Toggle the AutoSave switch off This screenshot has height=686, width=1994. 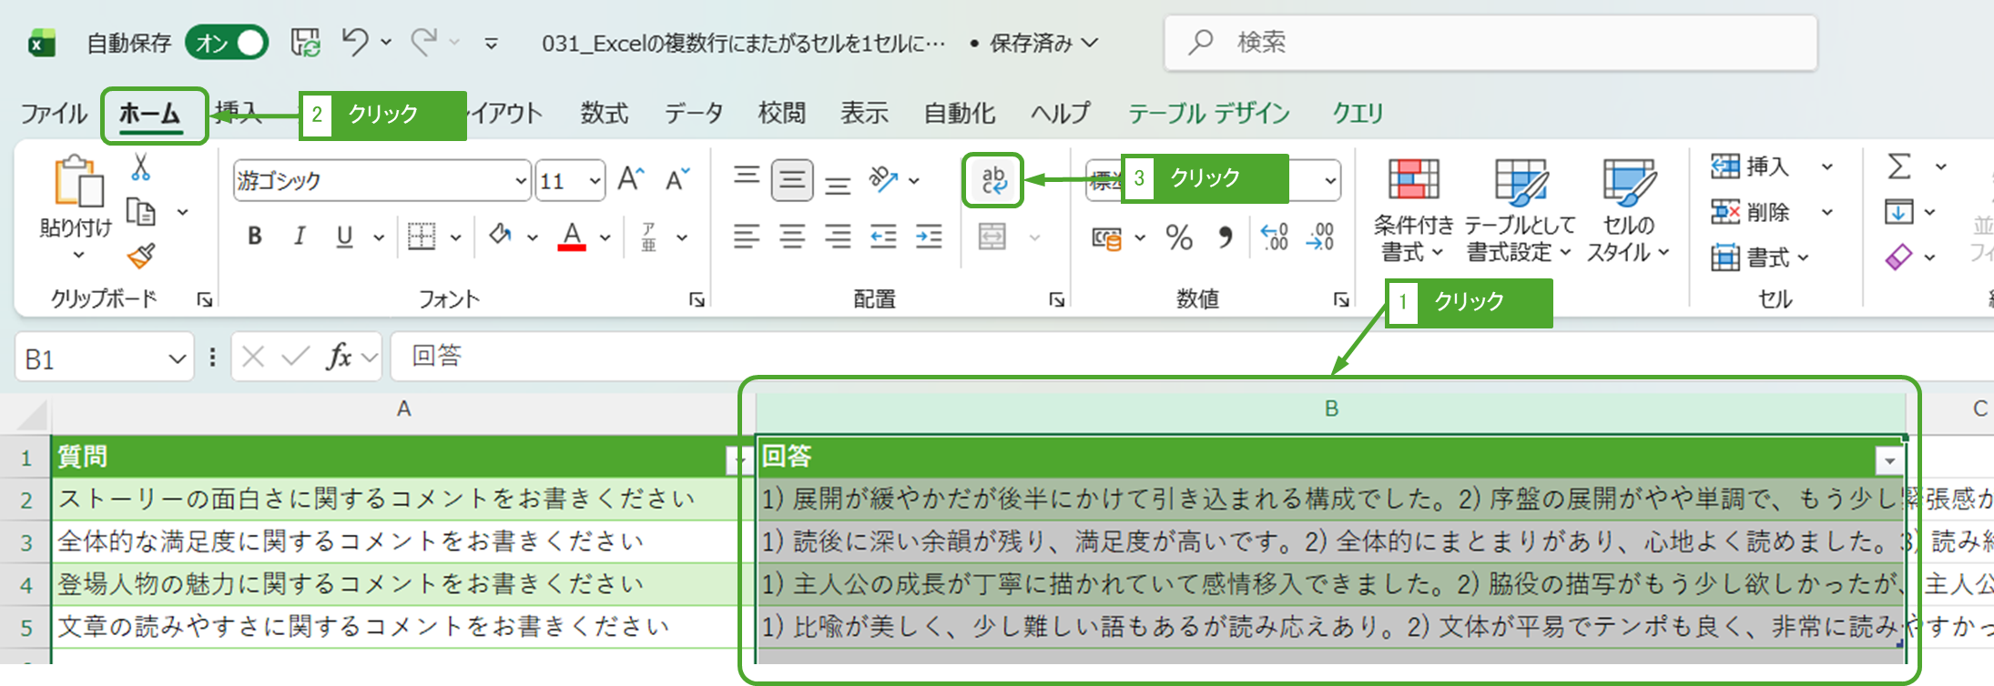[x=227, y=43]
